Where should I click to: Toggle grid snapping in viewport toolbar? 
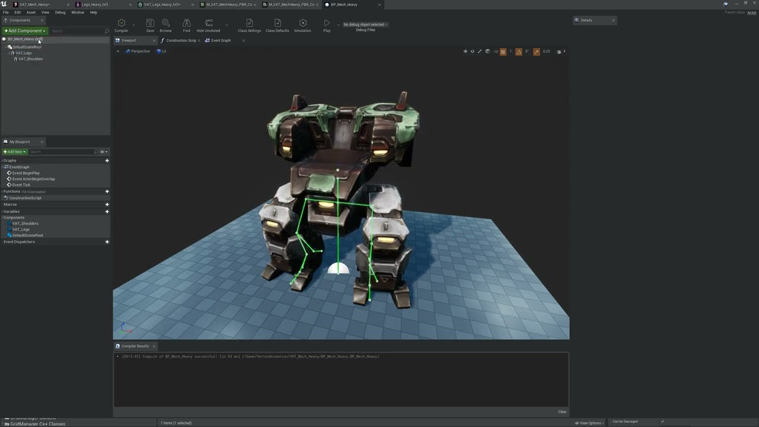(503, 52)
